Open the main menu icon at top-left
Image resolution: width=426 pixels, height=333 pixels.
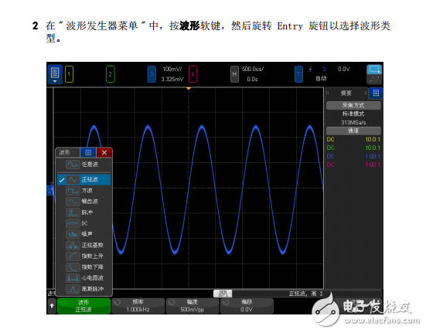pyautogui.click(x=55, y=74)
